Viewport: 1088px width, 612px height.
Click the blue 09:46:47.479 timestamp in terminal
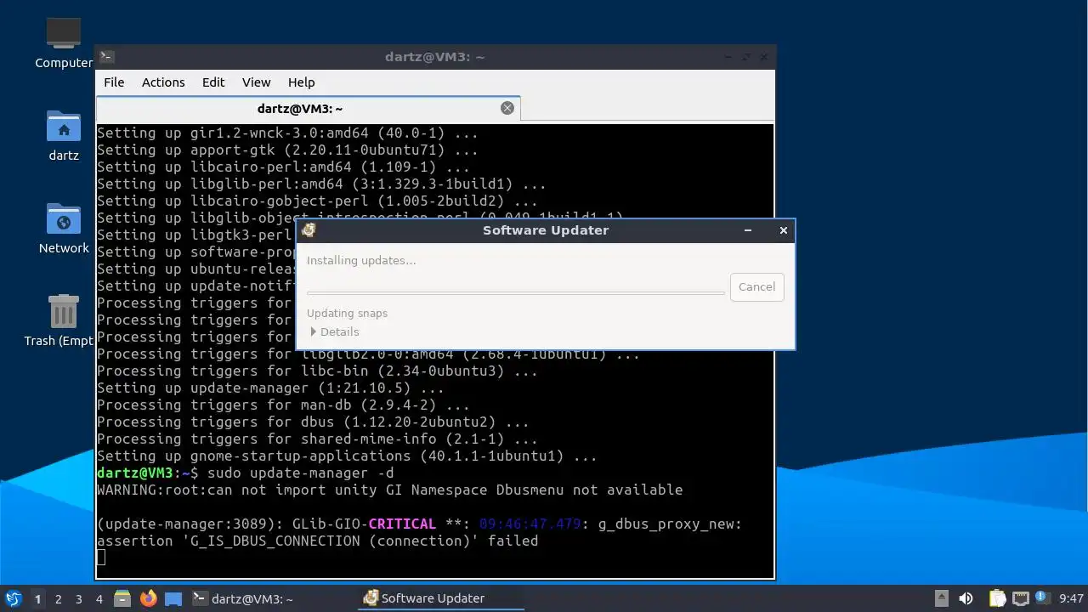click(530, 524)
